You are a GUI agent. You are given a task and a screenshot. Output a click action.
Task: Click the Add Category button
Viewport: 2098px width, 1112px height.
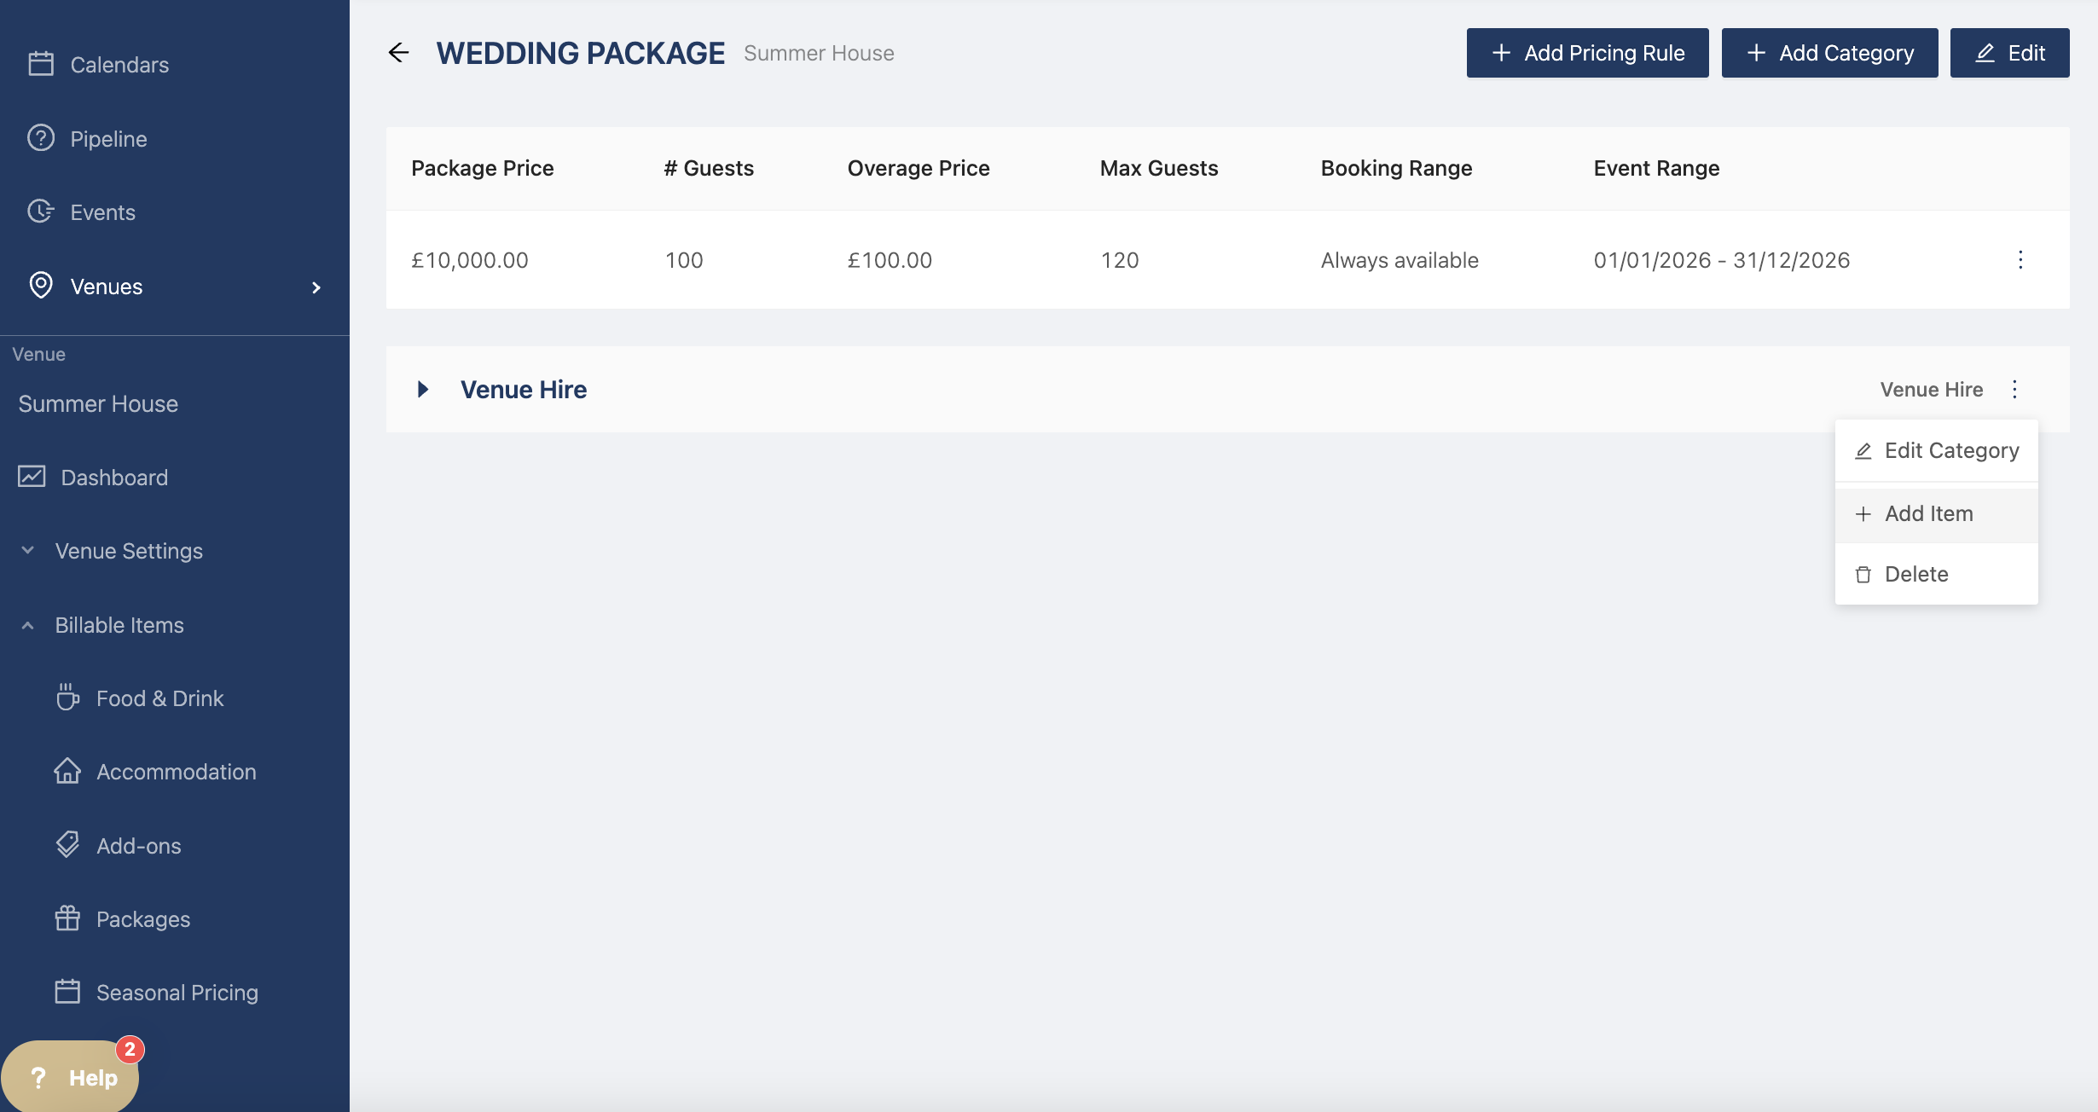click(x=1829, y=53)
